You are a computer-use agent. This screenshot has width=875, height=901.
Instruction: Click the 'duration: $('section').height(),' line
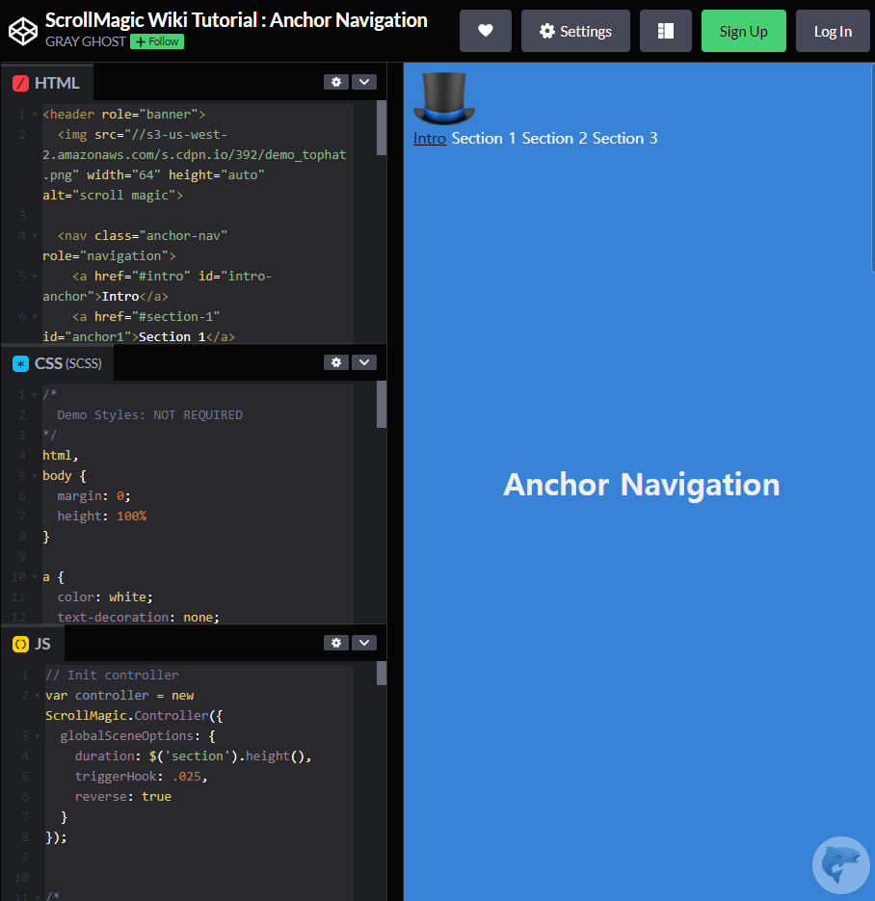(x=193, y=756)
